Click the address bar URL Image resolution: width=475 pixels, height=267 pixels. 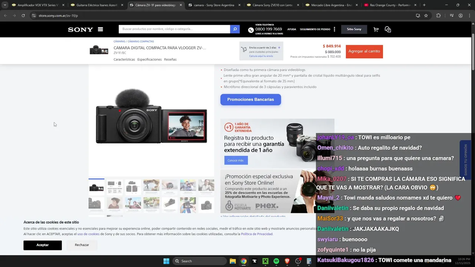[x=58, y=16]
